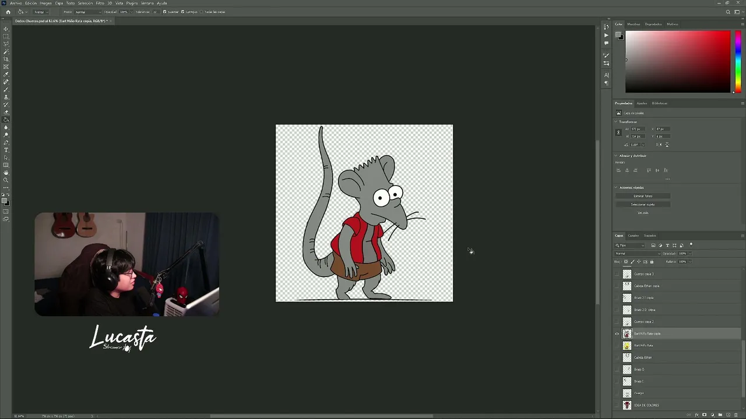746x419 pixels.
Task: Show the Cabeza Ethan copia layer
Action: click(617, 286)
